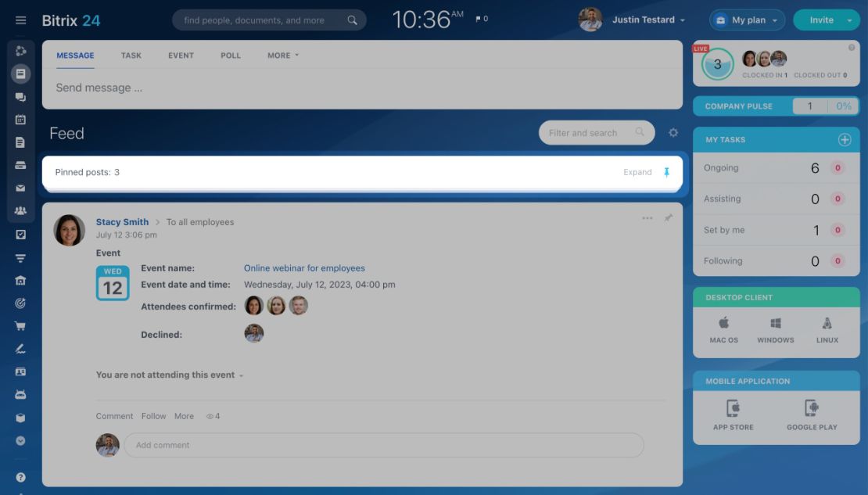
Task: Open the robot icon in left sidebar
Action: pyautogui.click(x=20, y=395)
